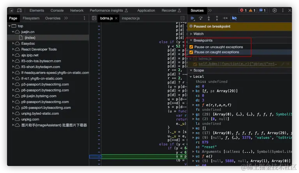
Task: Step over next function call
Action: point(201,18)
